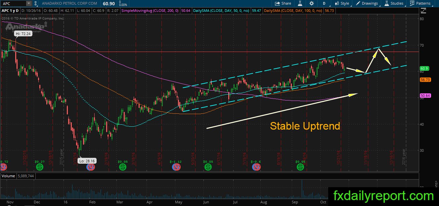The width and height of the screenshot is (439, 206).
Task: Open the Patterns menu
Action: coord(421,3)
